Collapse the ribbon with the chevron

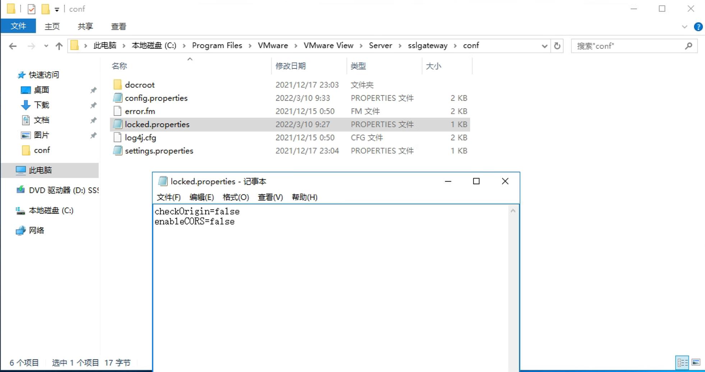coord(684,26)
